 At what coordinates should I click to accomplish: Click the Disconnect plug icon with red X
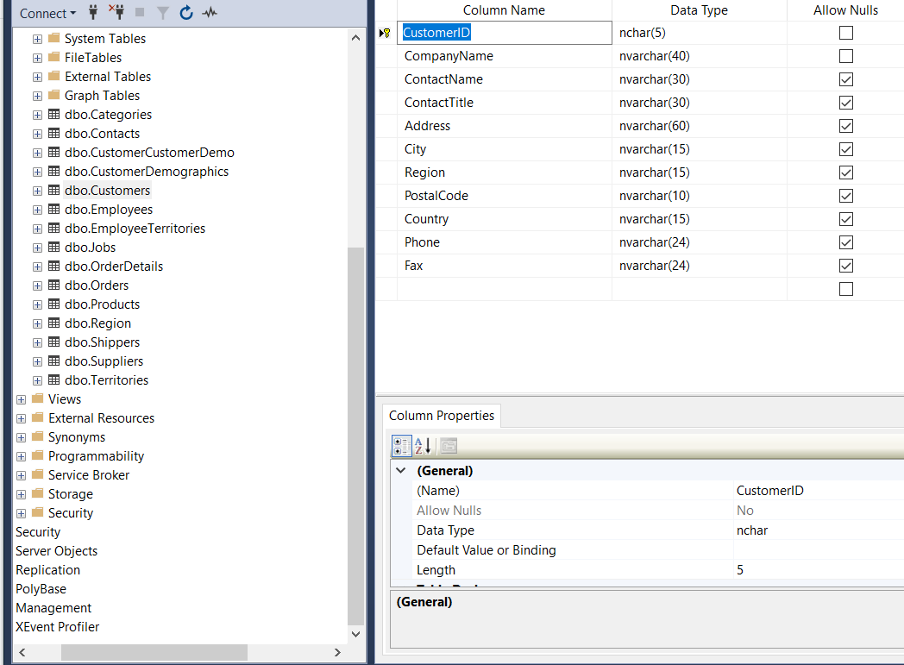(x=116, y=12)
